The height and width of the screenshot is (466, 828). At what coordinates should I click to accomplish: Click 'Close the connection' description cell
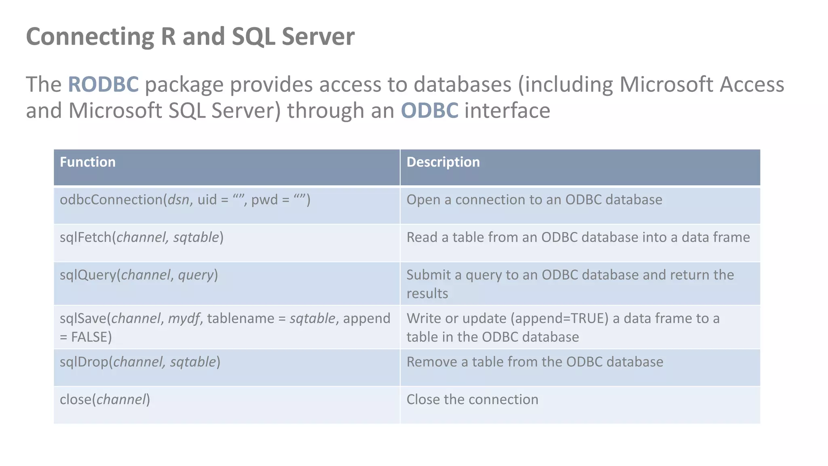tap(472, 400)
